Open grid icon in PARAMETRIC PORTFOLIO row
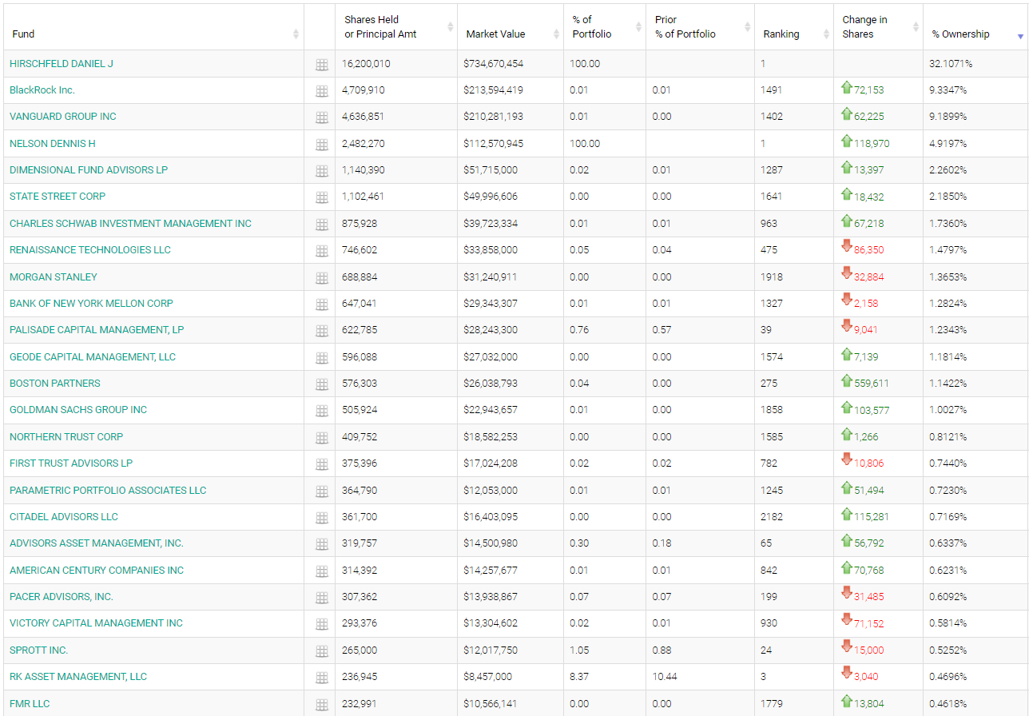The image size is (1029, 716). tap(322, 491)
